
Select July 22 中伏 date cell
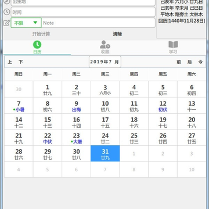pos(48,138)
